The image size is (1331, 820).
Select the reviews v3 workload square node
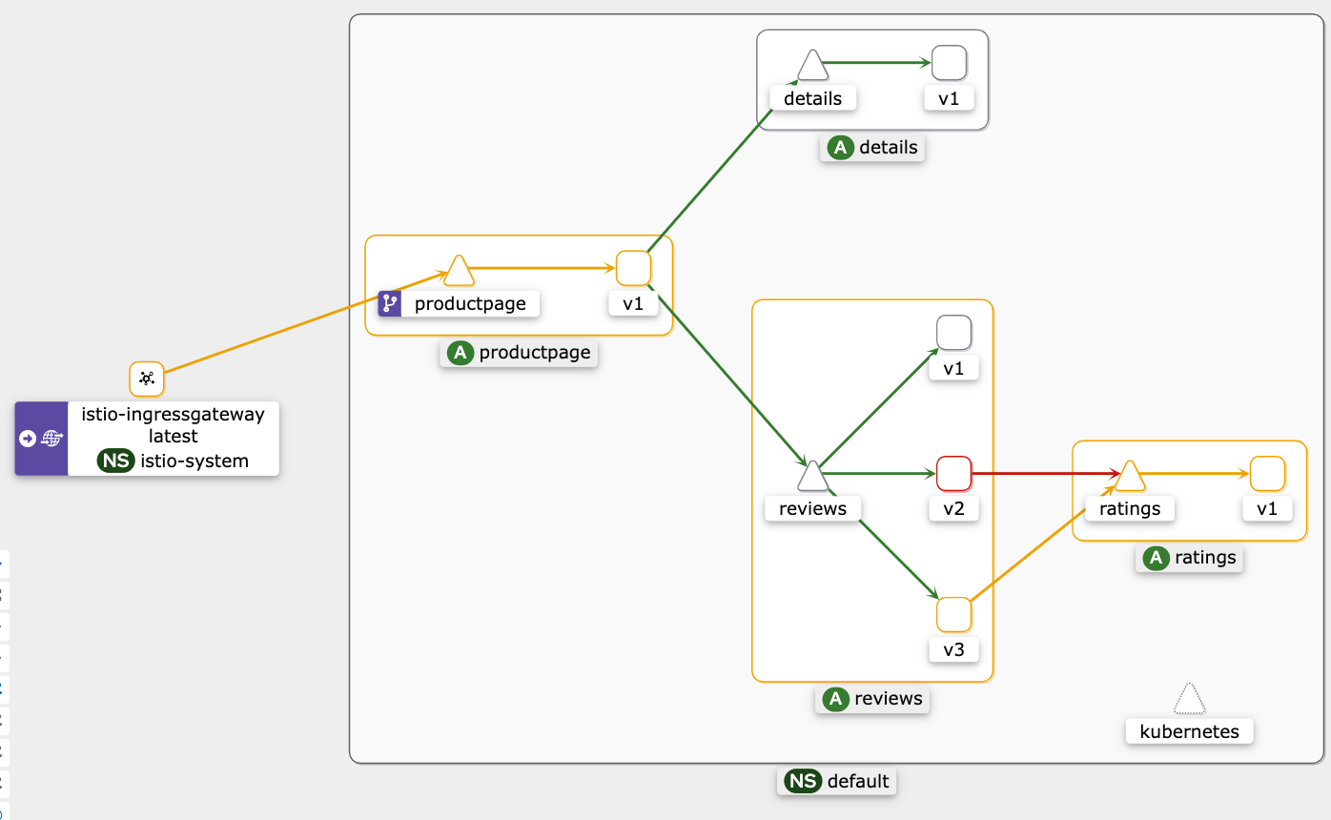(954, 615)
